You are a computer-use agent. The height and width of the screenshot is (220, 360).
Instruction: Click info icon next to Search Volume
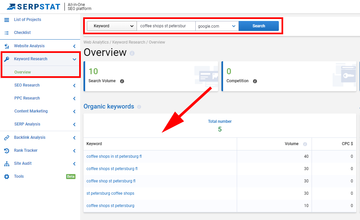point(122,81)
